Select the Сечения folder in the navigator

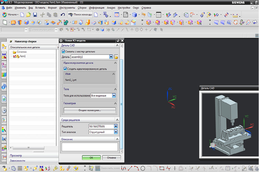click(x=22, y=52)
